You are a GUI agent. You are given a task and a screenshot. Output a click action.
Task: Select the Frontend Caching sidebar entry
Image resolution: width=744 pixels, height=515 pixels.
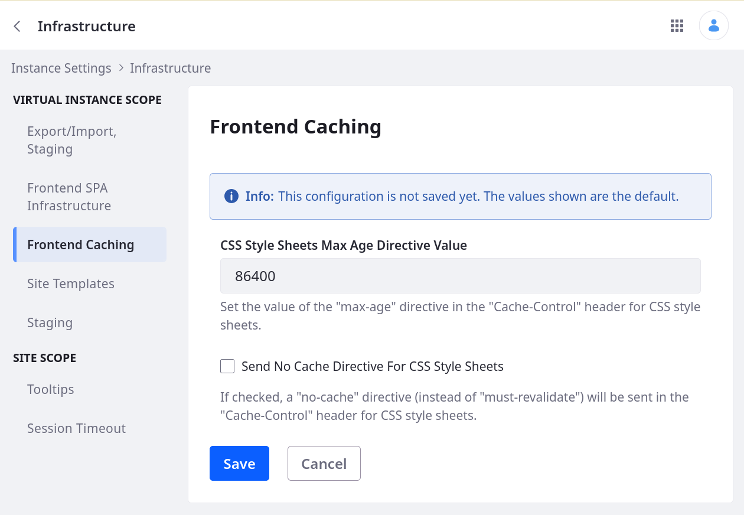click(x=81, y=245)
